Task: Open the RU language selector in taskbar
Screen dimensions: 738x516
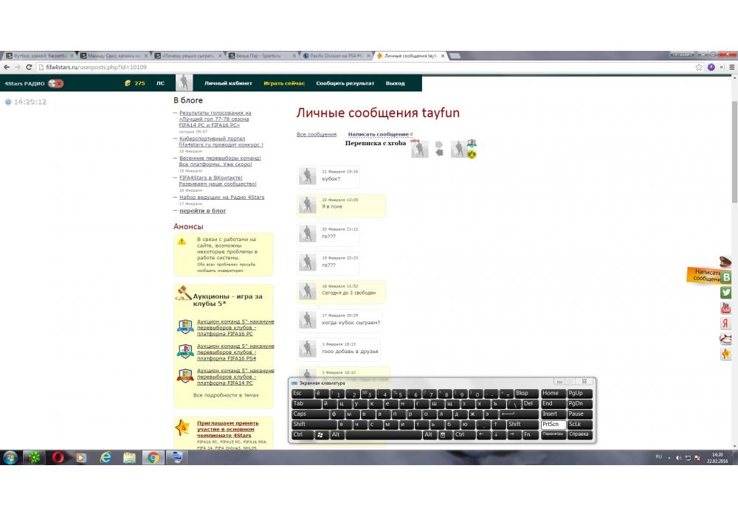Action: [x=658, y=457]
